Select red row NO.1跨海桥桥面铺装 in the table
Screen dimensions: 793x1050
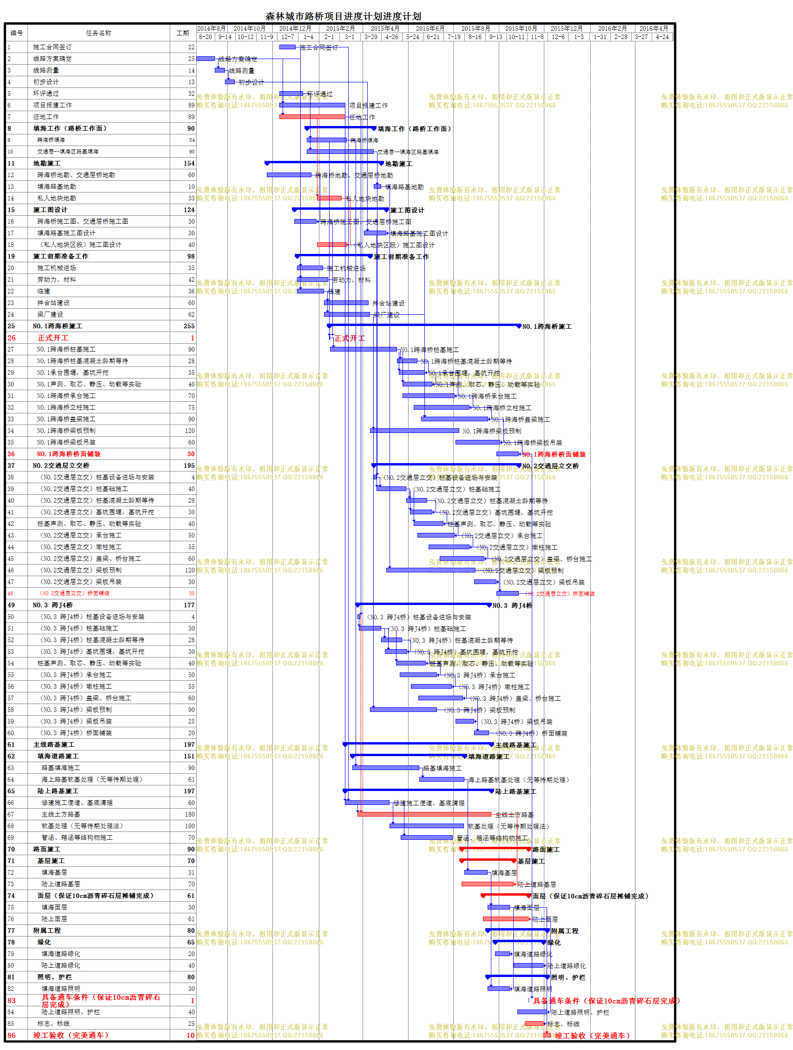coord(100,454)
